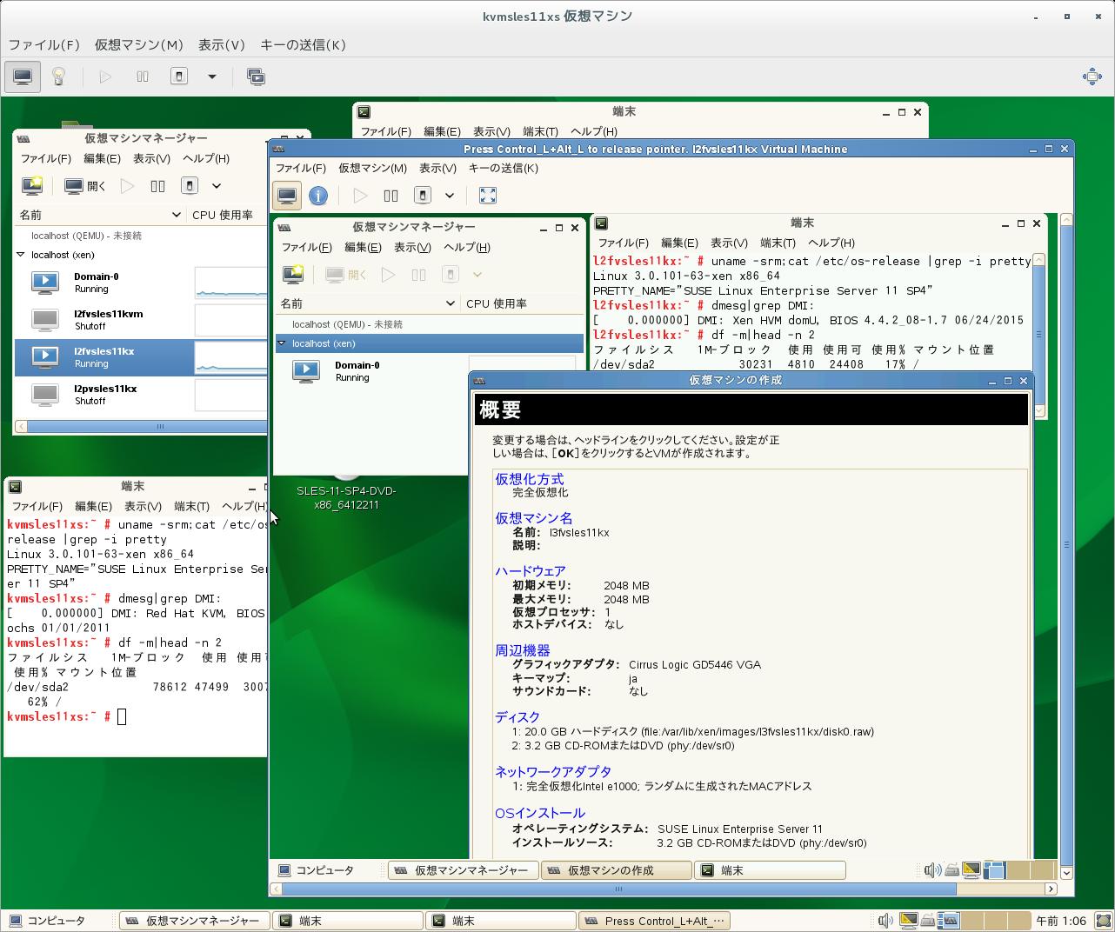Click the display icon in nested taskbar tray

click(971, 870)
